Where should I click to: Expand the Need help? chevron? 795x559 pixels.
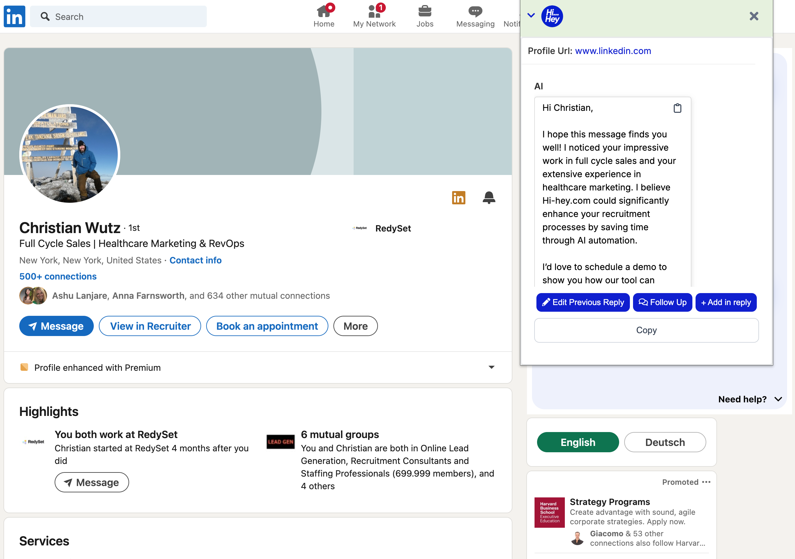point(778,399)
